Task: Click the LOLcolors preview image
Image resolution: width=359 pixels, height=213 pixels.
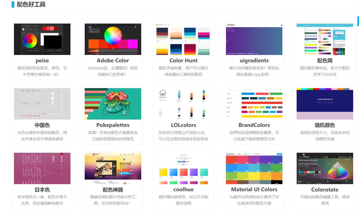Action: pos(184,104)
